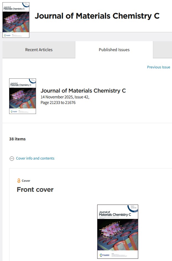Switch to the Recent Articles tab
Image resolution: width=172 pixels, height=261 pixels.
click(x=39, y=49)
